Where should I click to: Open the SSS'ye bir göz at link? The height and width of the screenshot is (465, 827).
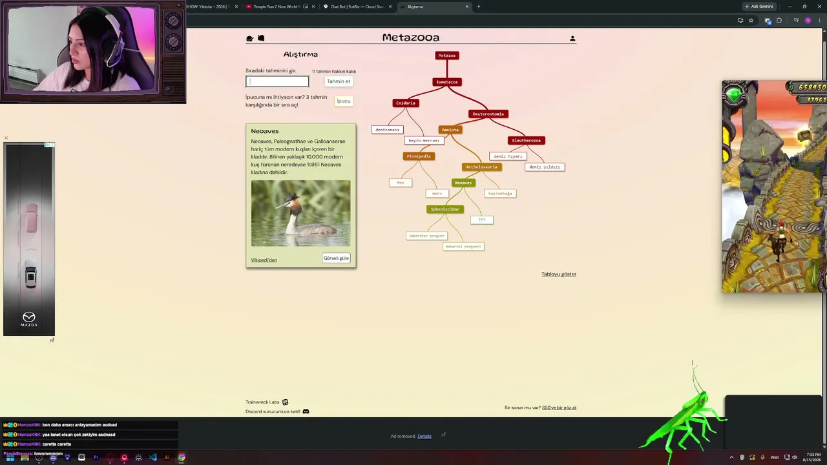[559, 408]
